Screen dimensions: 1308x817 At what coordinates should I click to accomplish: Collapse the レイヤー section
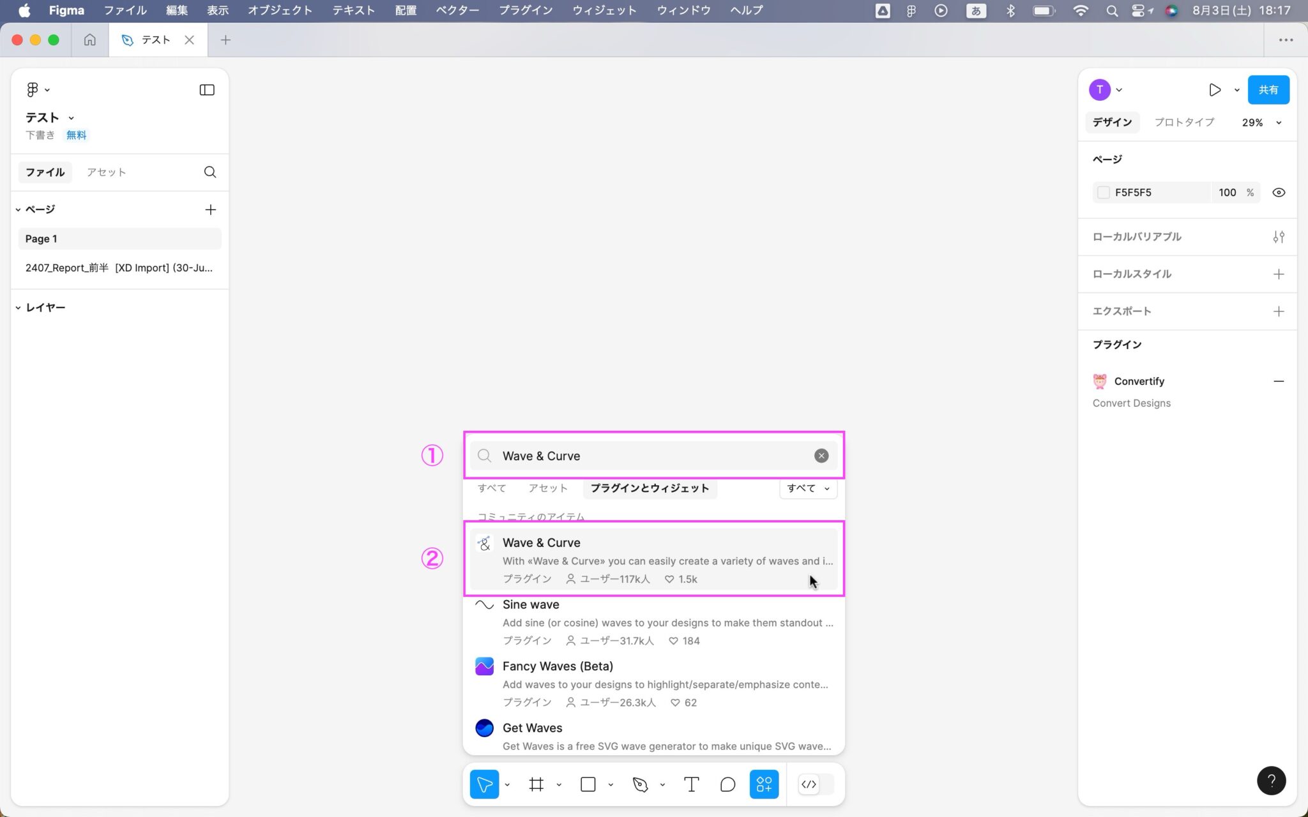[19, 308]
